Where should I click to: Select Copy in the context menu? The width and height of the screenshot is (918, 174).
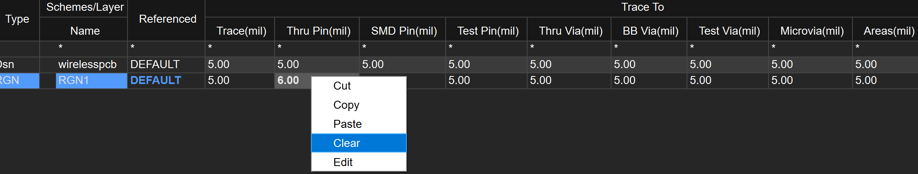pyautogui.click(x=346, y=105)
